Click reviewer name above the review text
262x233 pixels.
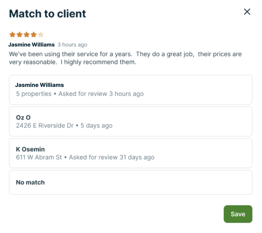[32, 44]
